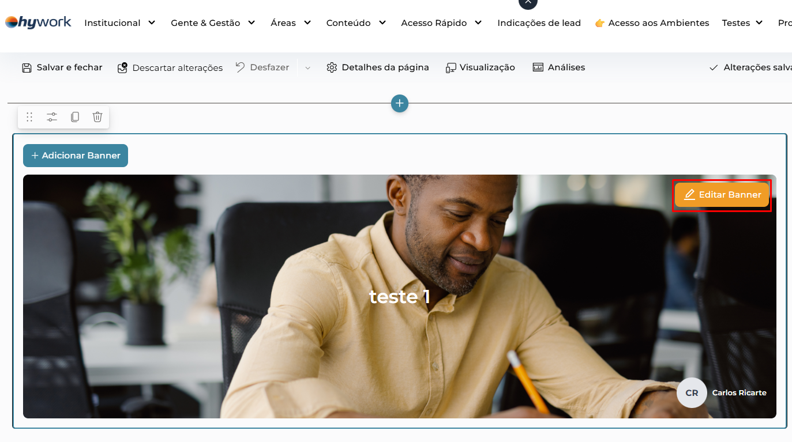The width and height of the screenshot is (792, 442).
Task: Expand the dropdown arrow next to Desfazer
Action: tap(308, 68)
